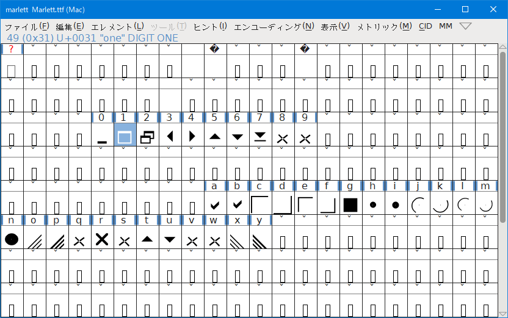508x318 pixels.
Task: Open the ヒント(I) menu
Action: point(210,27)
